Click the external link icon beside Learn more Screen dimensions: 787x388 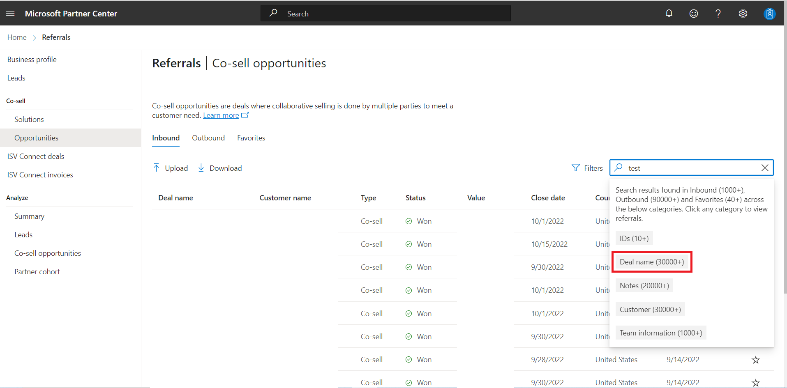245,115
